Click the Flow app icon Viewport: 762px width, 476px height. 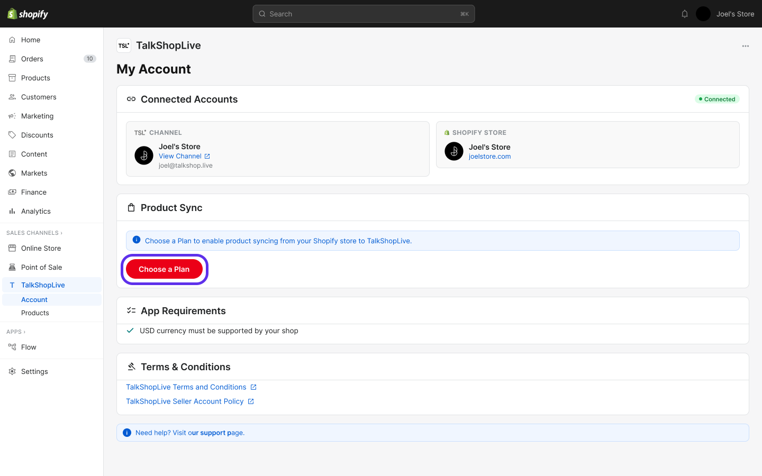(x=12, y=347)
